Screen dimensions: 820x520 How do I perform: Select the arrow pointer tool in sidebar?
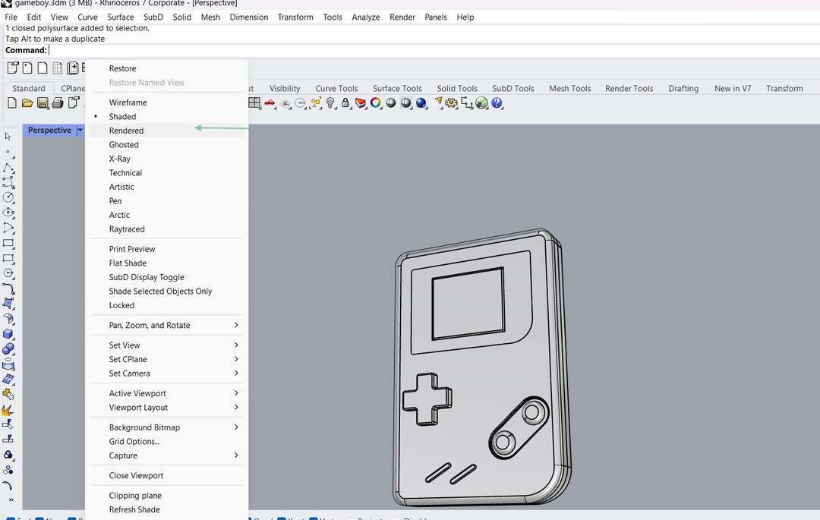(8, 137)
